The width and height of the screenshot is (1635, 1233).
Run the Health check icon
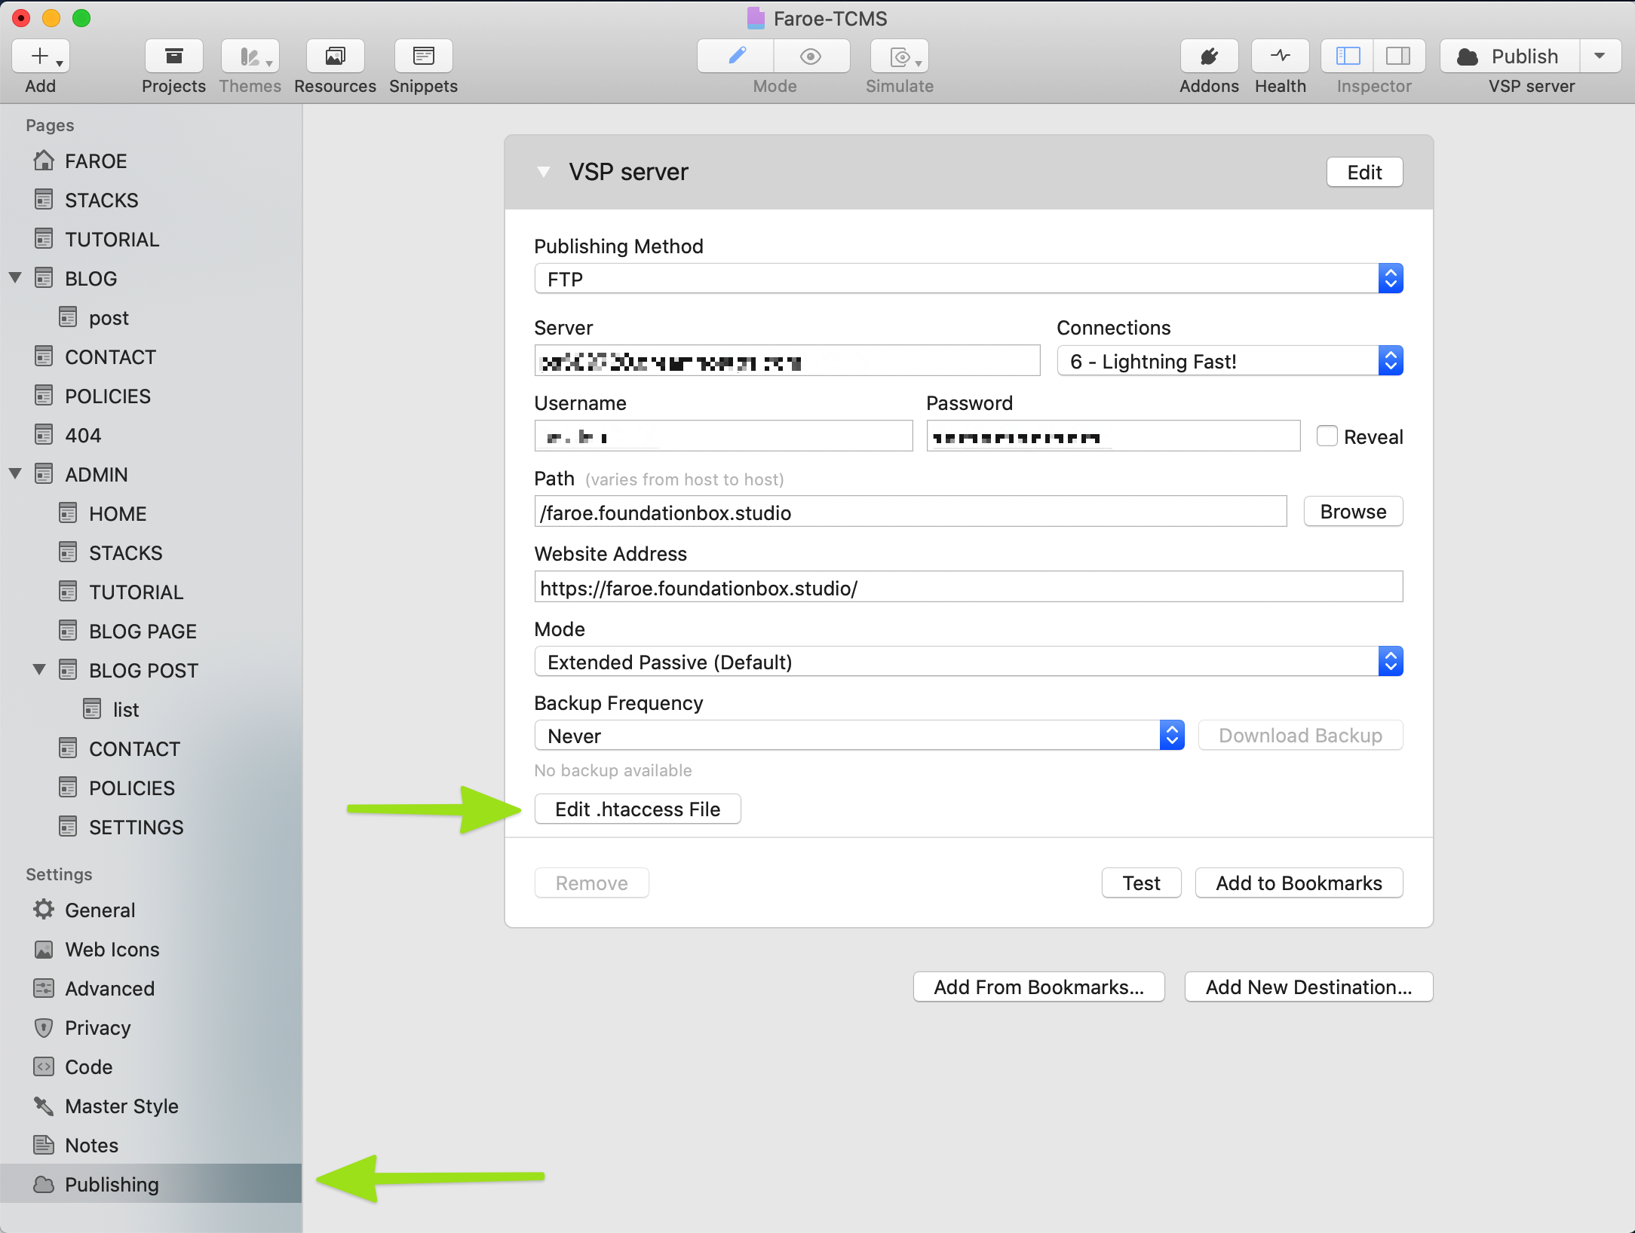(x=1280, y=57)
